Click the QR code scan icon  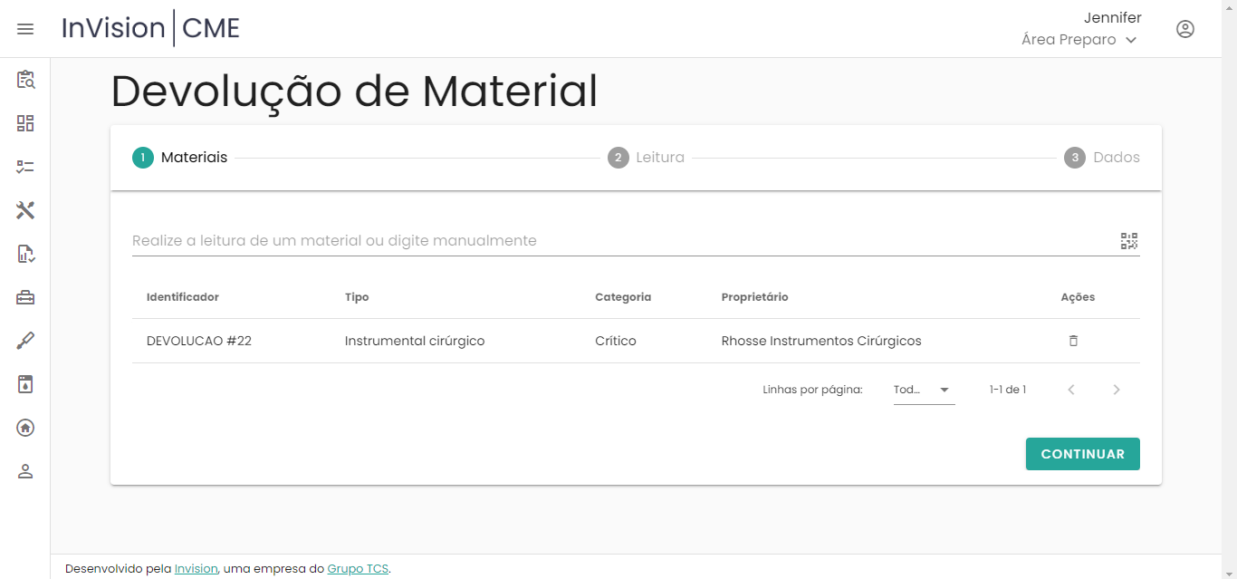pos(1128,241)
